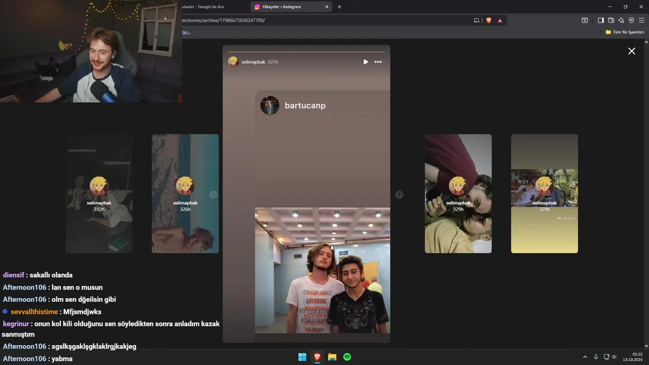Go to the next story arrow

coord(400,195)
